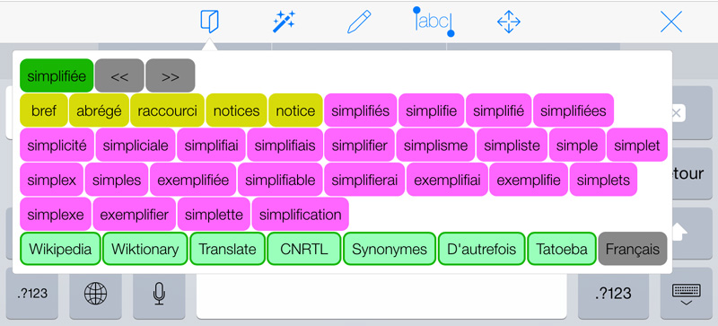This screenshot has height=326, width=718.
Task: Activate the abc text selection tool
Action: click(x=433, y=22)
